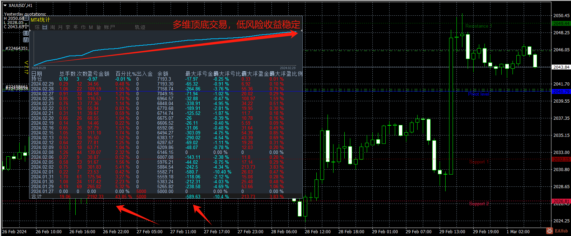Screen dimensions: 571x236
Task: Click the Resistance 1 level label
Action: [479, 26]
